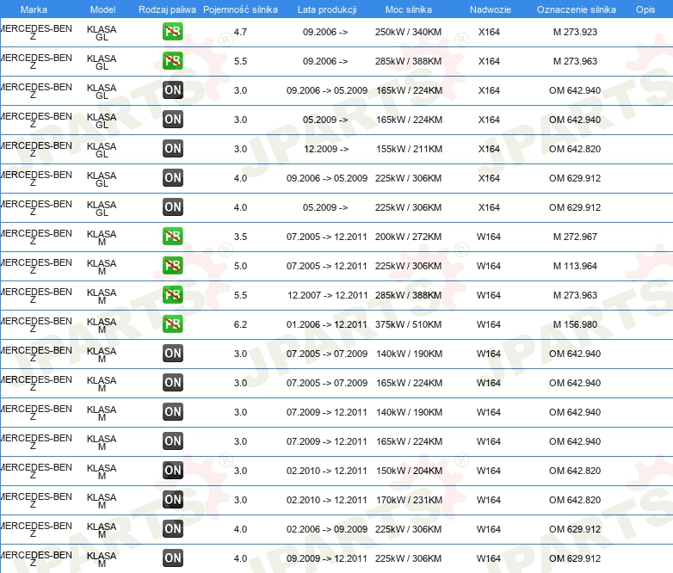
Task: Click production range 02.2006 -> 09.2009
Action: click(327, 529)
